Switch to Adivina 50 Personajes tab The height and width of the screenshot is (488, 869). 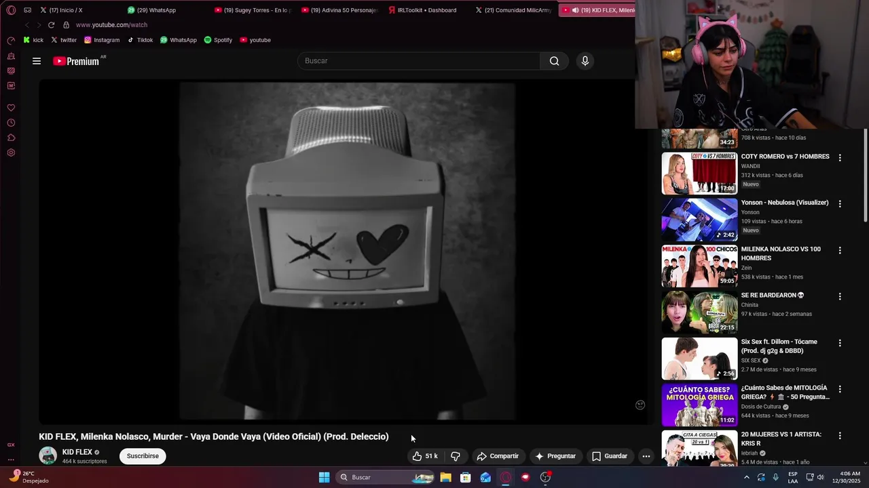click(339, 10)
